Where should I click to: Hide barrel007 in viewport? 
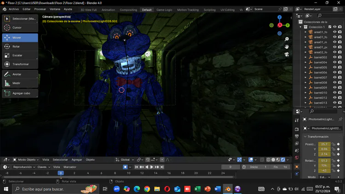pos(335,77)
